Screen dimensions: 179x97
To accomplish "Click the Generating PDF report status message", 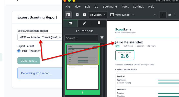I will coord(36,73).
